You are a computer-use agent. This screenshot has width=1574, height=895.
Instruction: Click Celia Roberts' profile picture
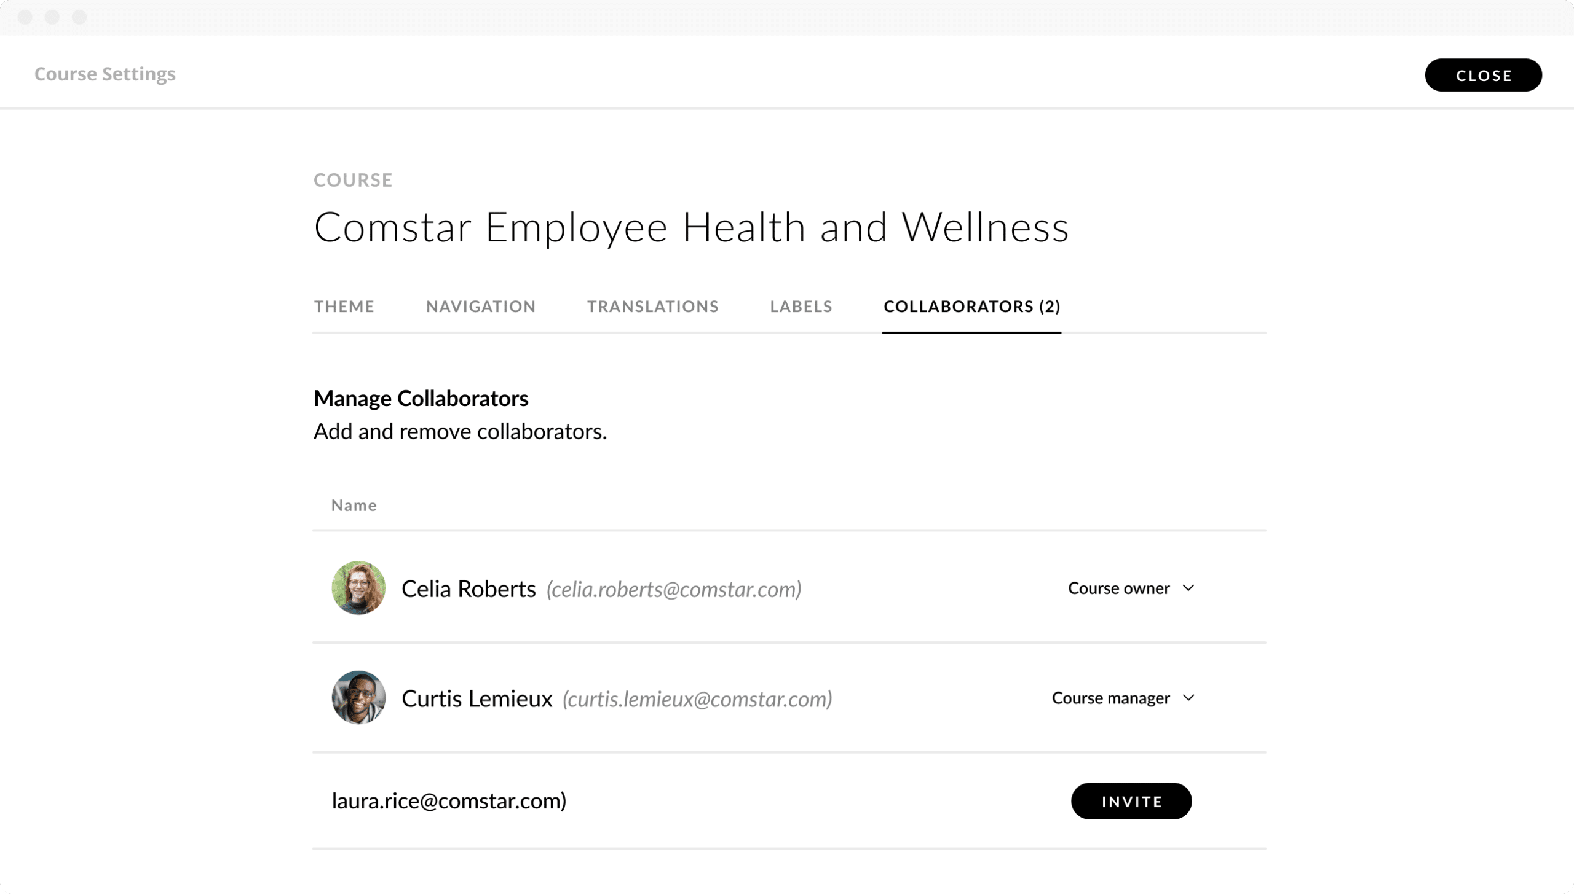pos(358,588)
